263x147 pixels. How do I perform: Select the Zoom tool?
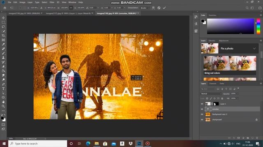[x=3, y=106]
